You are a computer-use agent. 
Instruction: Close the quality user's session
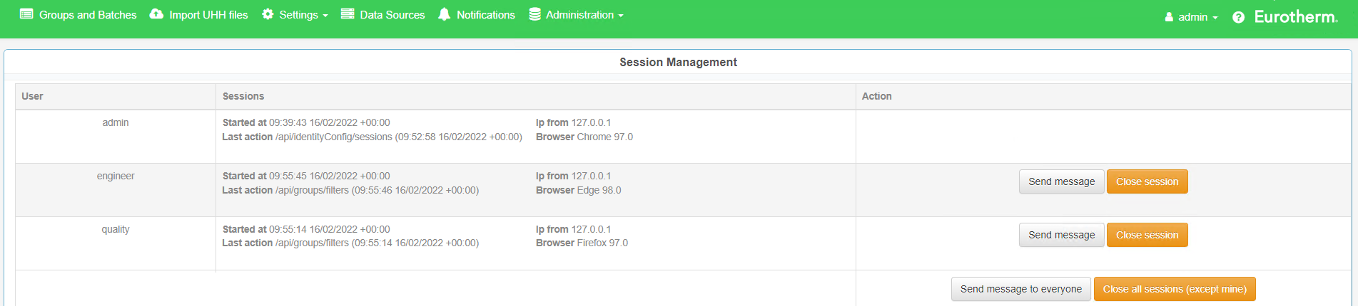click(1147, 235)
